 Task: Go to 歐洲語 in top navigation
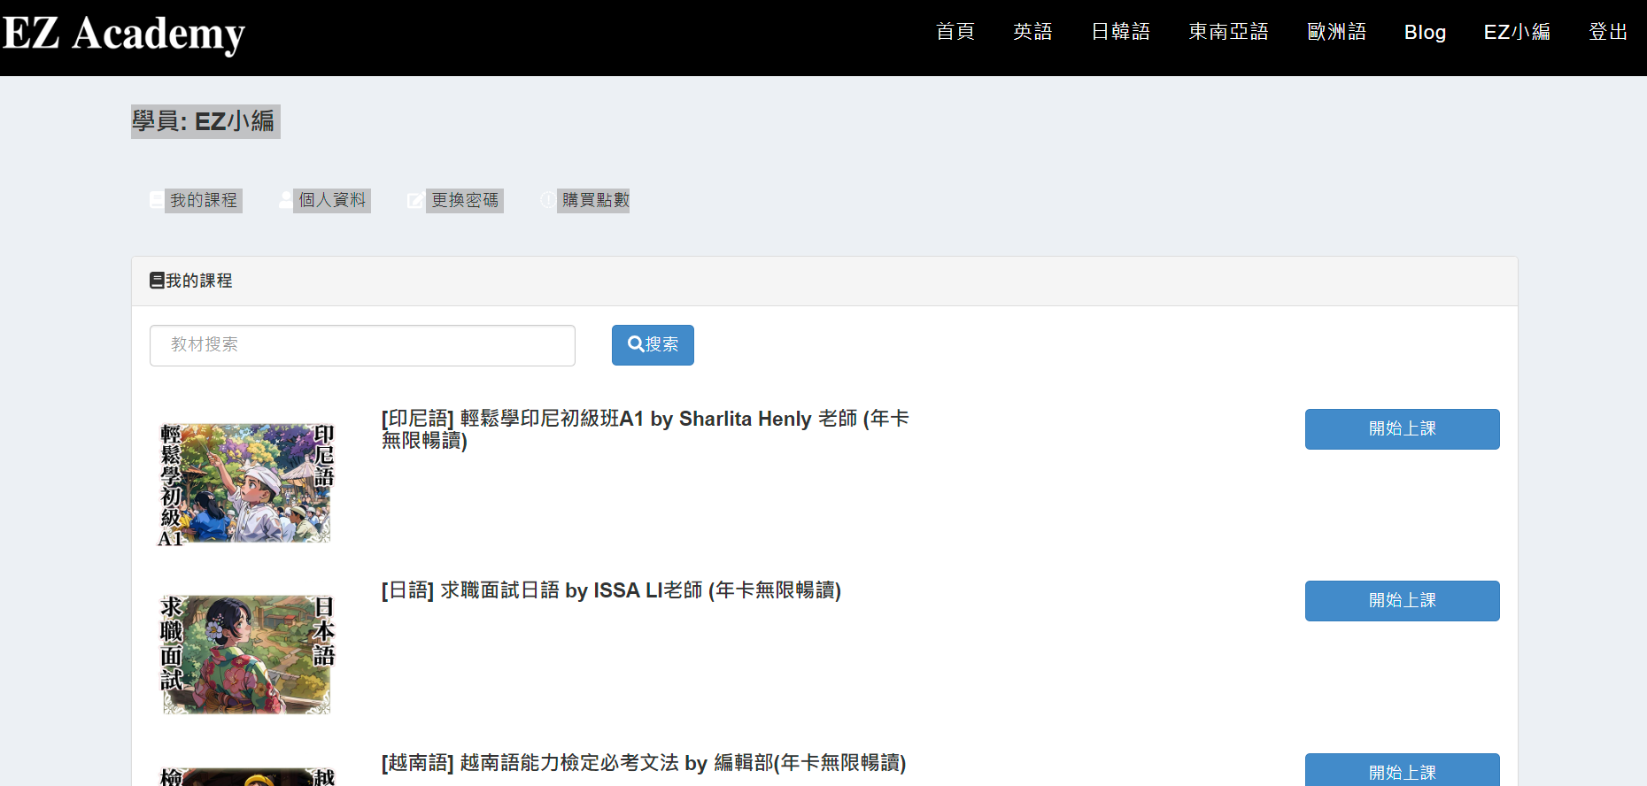(x=1336, y=32)
